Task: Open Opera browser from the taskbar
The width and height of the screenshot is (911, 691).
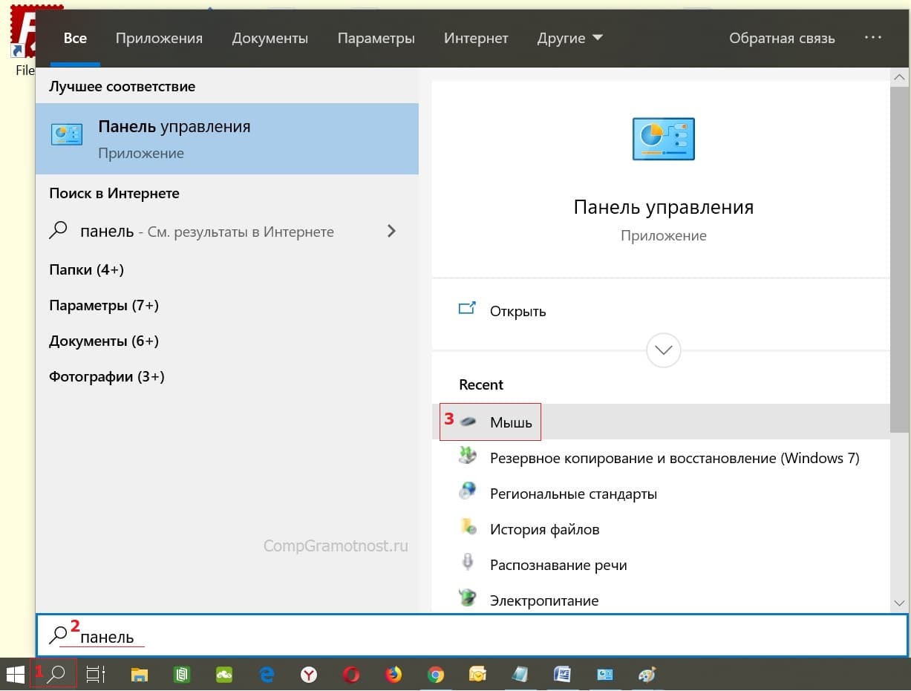Action: pos(351,675)
